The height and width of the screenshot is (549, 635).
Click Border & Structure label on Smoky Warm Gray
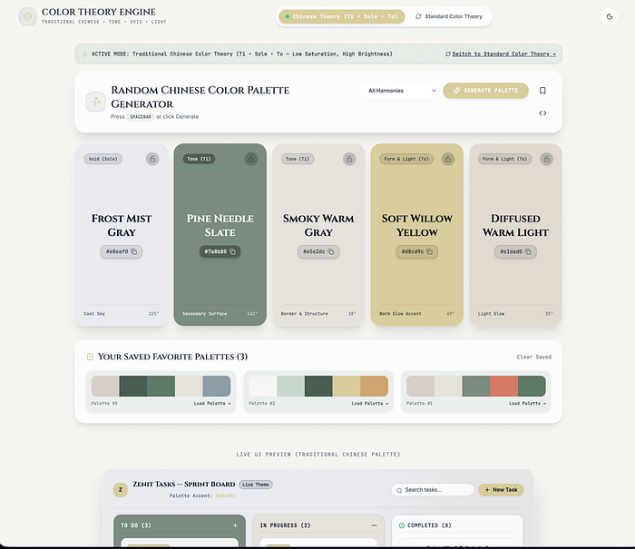[305, 314]
